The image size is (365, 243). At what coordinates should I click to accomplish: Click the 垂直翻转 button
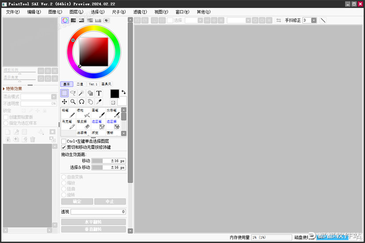click(93, 229)
